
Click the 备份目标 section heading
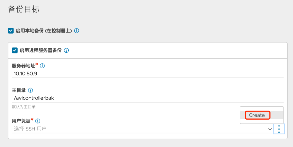(x=24, y=9)
